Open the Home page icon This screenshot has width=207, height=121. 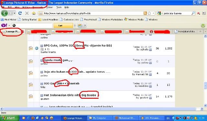(34, 13)
